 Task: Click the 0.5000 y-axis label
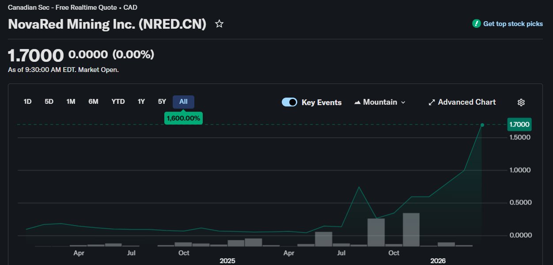[x=520, y=203]
